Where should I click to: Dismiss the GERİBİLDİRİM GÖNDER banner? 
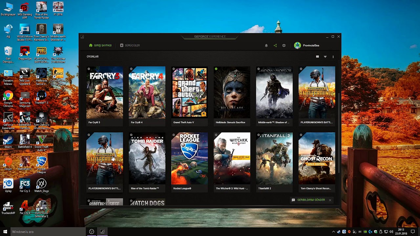[x=330, y=200]
